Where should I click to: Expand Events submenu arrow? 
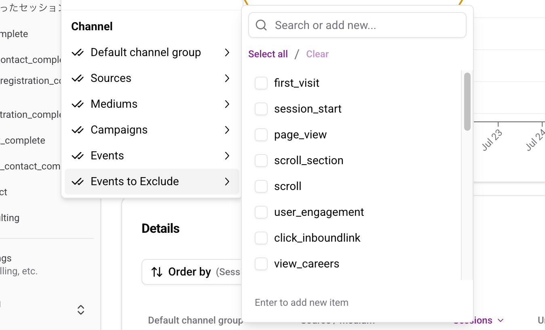click(x=227, y=156)
